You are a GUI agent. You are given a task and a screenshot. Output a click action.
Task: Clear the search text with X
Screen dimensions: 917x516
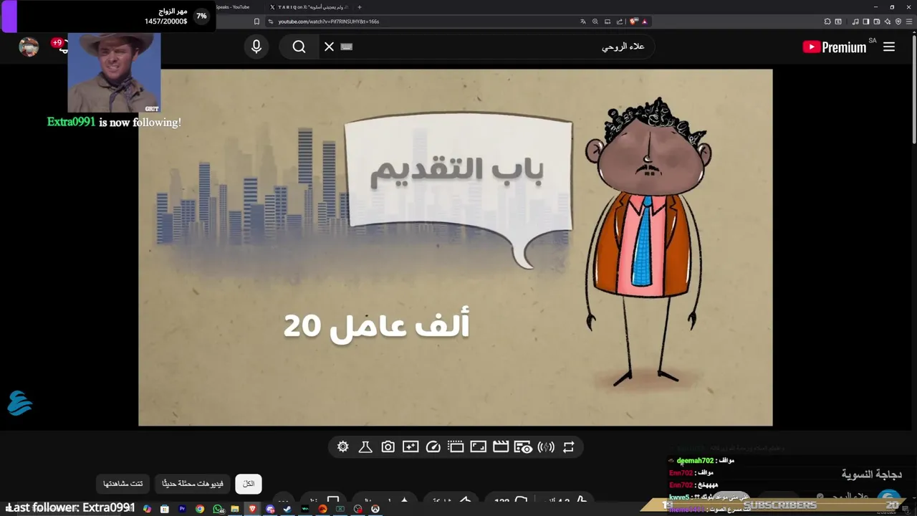(x=329, y=47)
